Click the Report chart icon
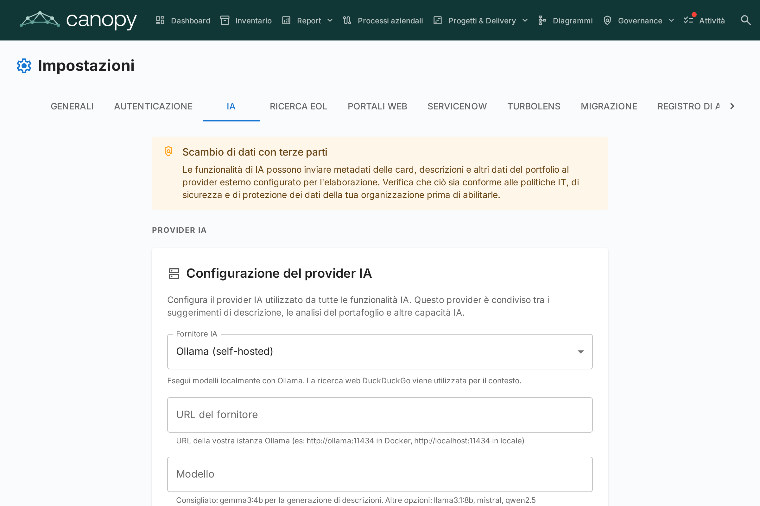Screen dimensions: 760x506 pyautogui.click(x=286, y=20)
